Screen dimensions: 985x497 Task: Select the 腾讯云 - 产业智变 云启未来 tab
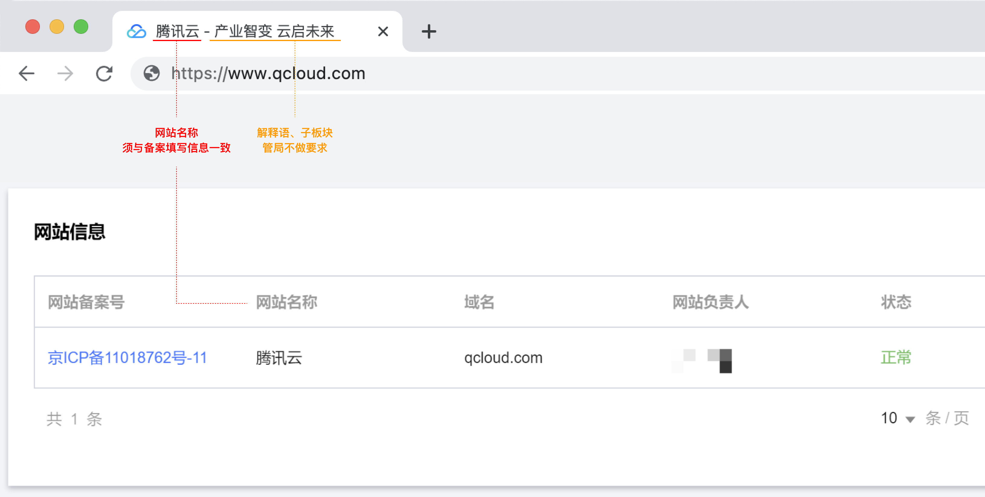click(257, 31)
